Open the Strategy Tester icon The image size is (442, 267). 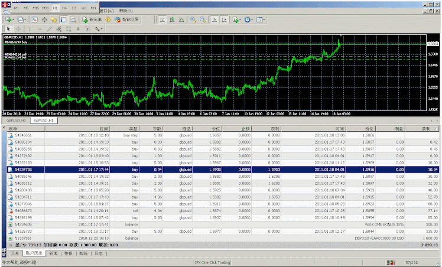73,19
